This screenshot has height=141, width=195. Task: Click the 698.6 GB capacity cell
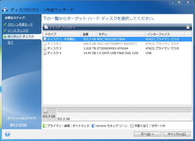pos(90,44)
